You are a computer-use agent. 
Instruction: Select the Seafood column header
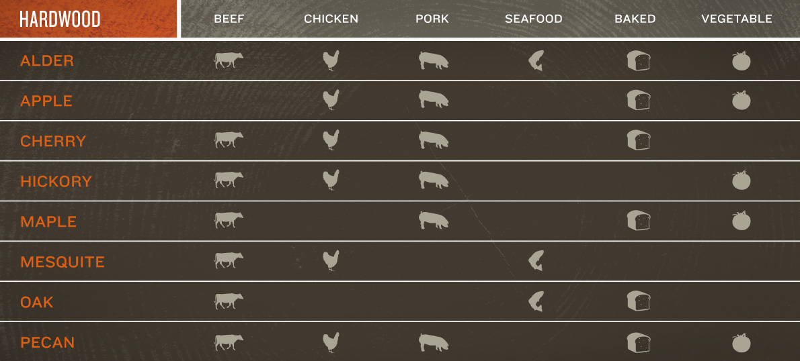tap(533, 19)
